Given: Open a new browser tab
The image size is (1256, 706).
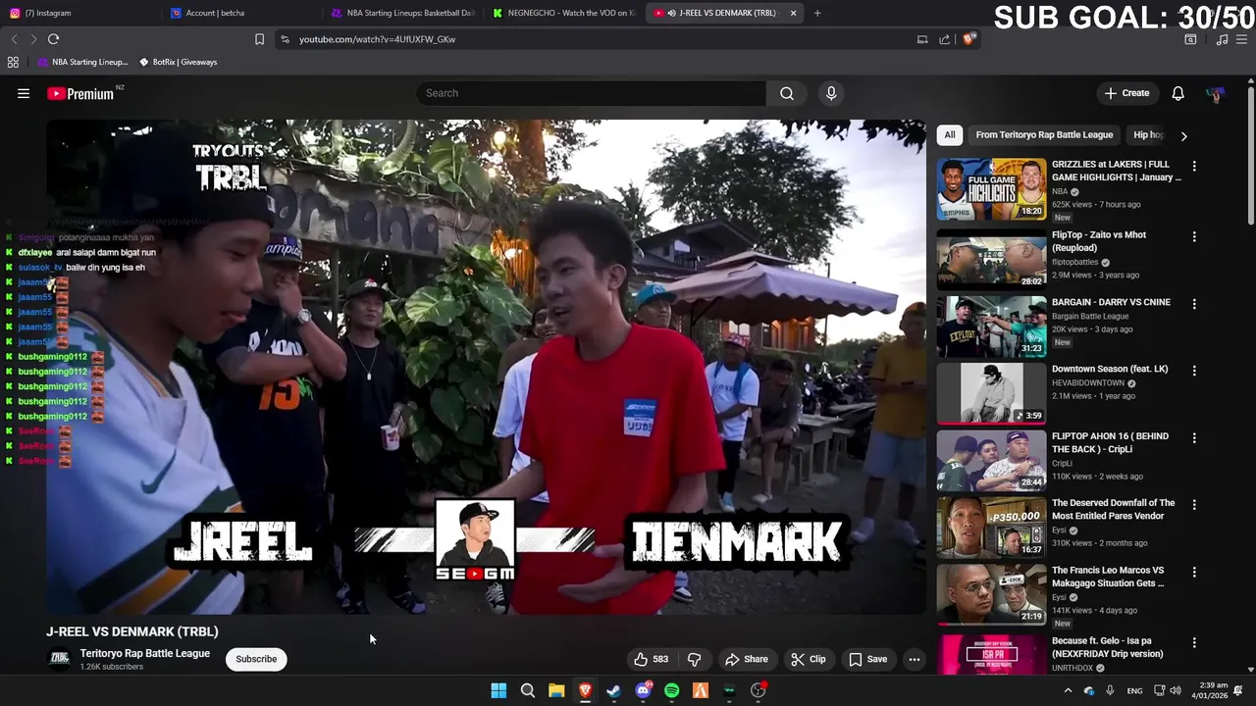Looking at the screenshot, I should click(817, 13).
